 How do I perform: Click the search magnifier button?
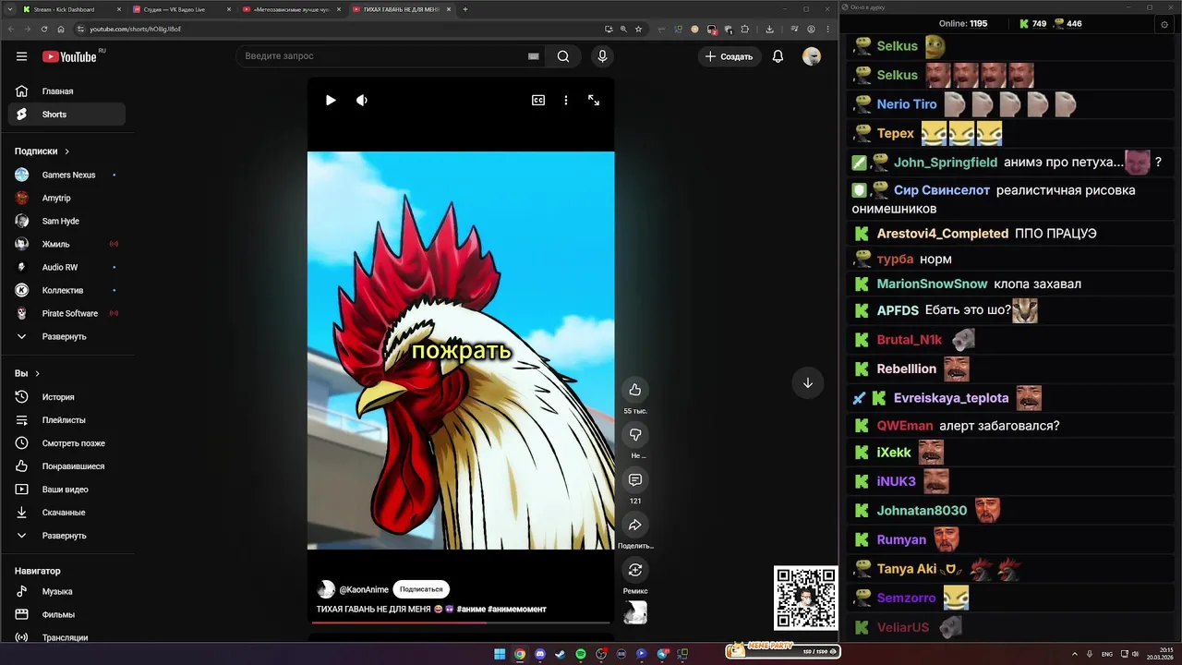[562, 56]
